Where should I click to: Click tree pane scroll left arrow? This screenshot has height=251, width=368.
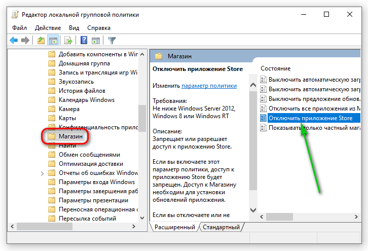pyautogui.click(x=13, y=226)
